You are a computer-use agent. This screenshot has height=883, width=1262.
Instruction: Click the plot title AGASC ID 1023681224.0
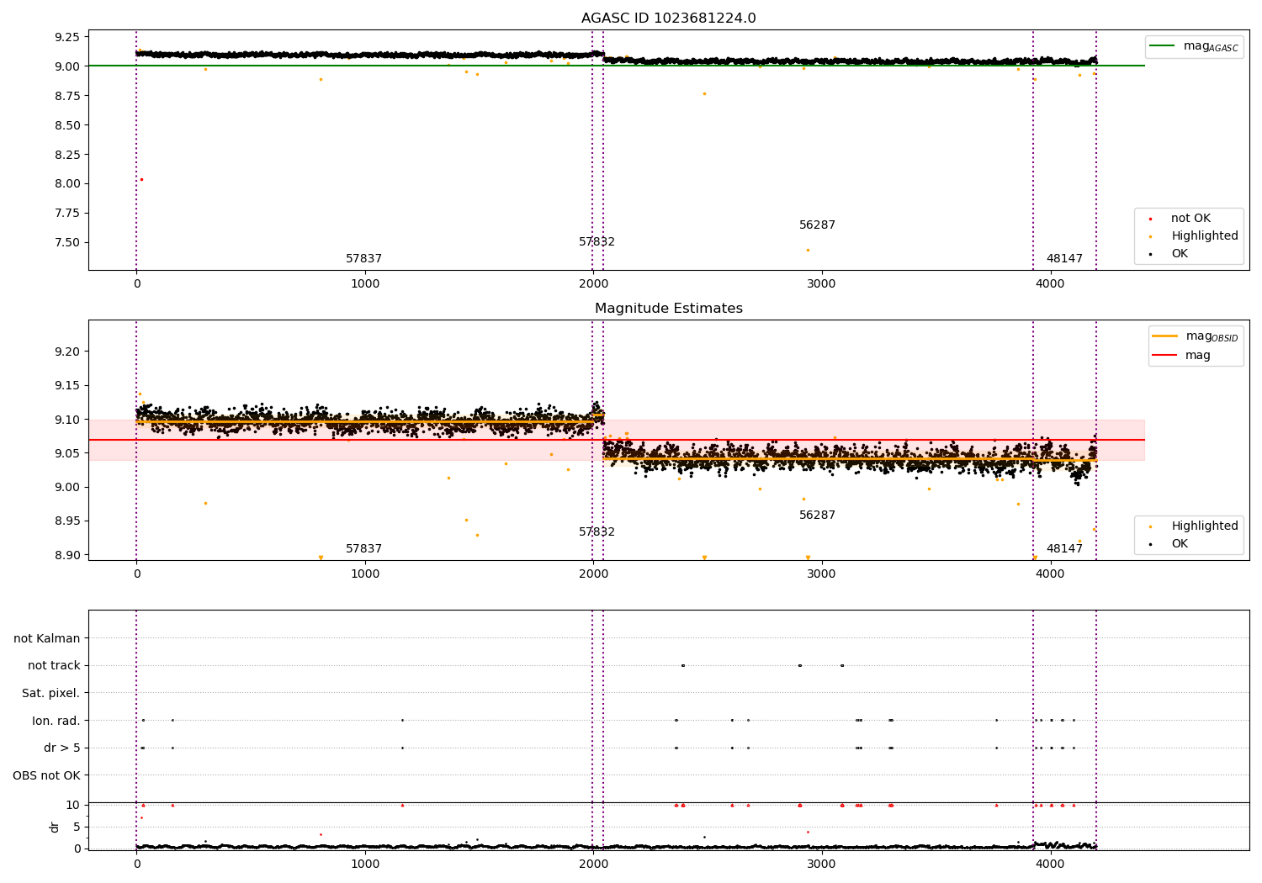[668, 19]
